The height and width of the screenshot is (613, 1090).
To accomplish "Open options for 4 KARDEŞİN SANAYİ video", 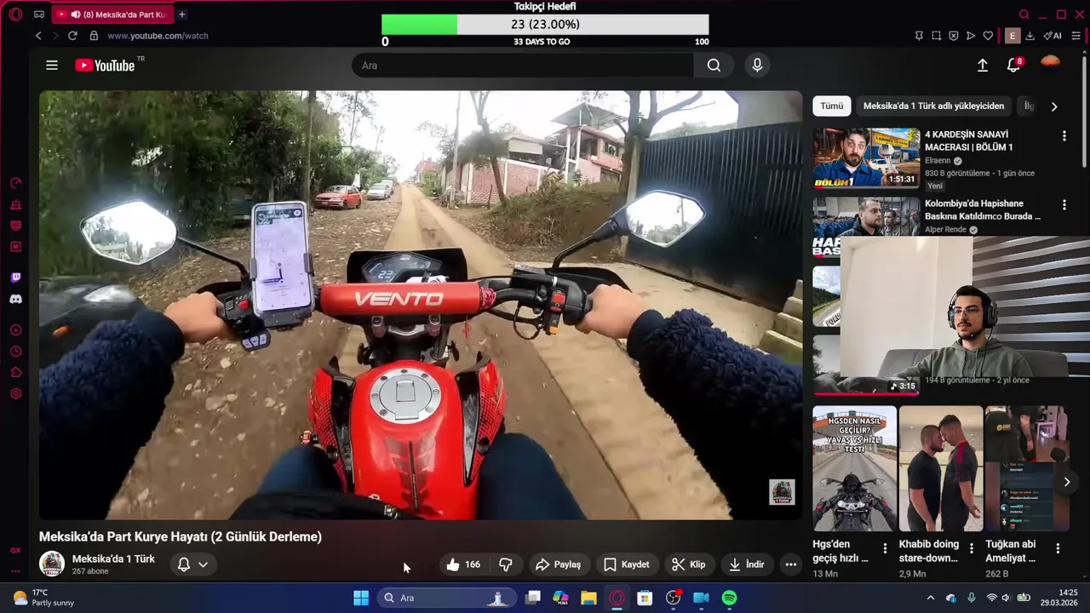I will pos(1064,136).
